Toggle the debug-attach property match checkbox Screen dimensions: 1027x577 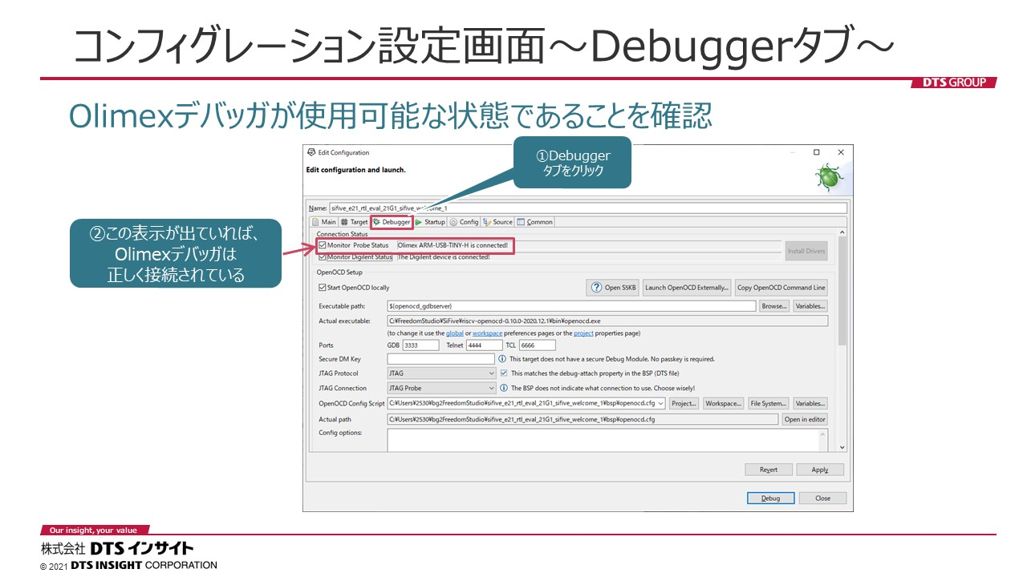point(503,373)
